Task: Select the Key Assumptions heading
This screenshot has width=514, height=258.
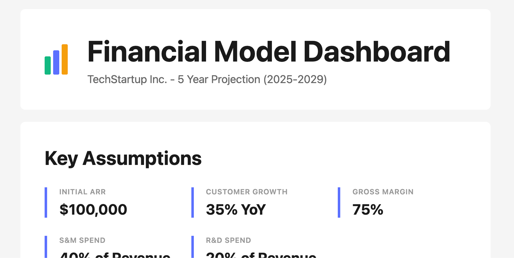Action: [x=123, y=158]
